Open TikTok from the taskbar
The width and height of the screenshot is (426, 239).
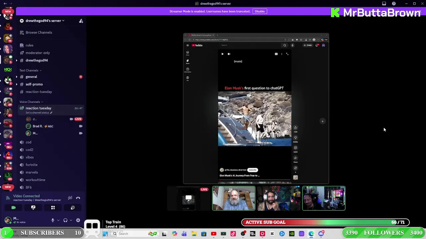point(233,234)
